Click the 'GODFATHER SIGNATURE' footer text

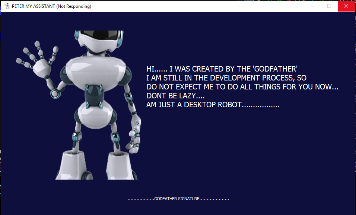click(178, 199)
